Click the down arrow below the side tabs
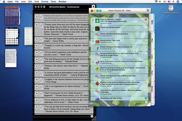Screen dimensions: 182x121 153,104
